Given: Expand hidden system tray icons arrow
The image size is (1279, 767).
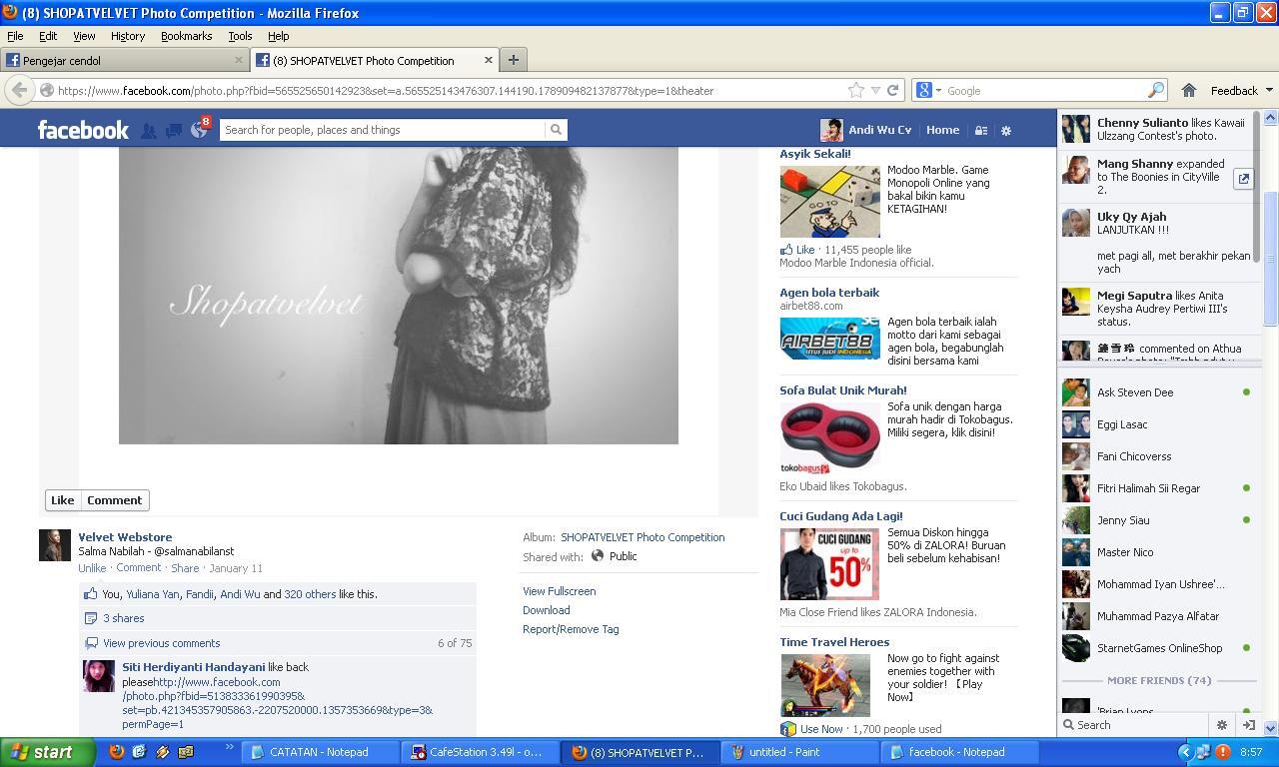Looking at the screenshot, I should tap(1186, 752).
